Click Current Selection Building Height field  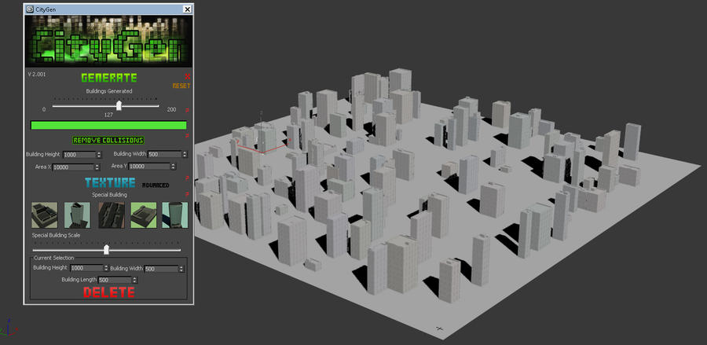pyautogui.click(x=86, y=268)
